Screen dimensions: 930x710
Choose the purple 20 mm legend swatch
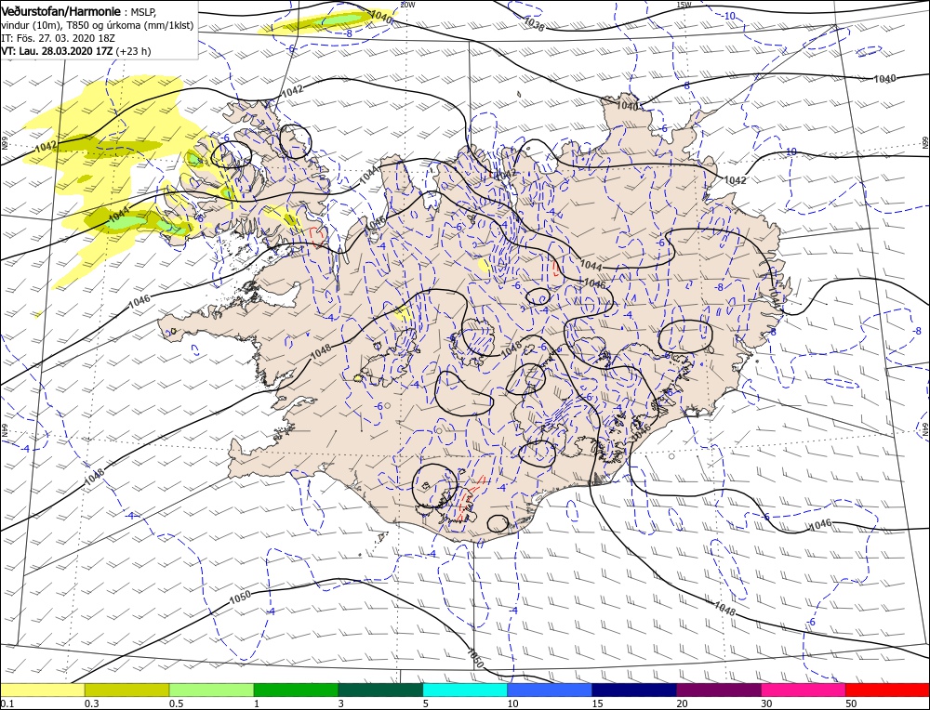719,690
